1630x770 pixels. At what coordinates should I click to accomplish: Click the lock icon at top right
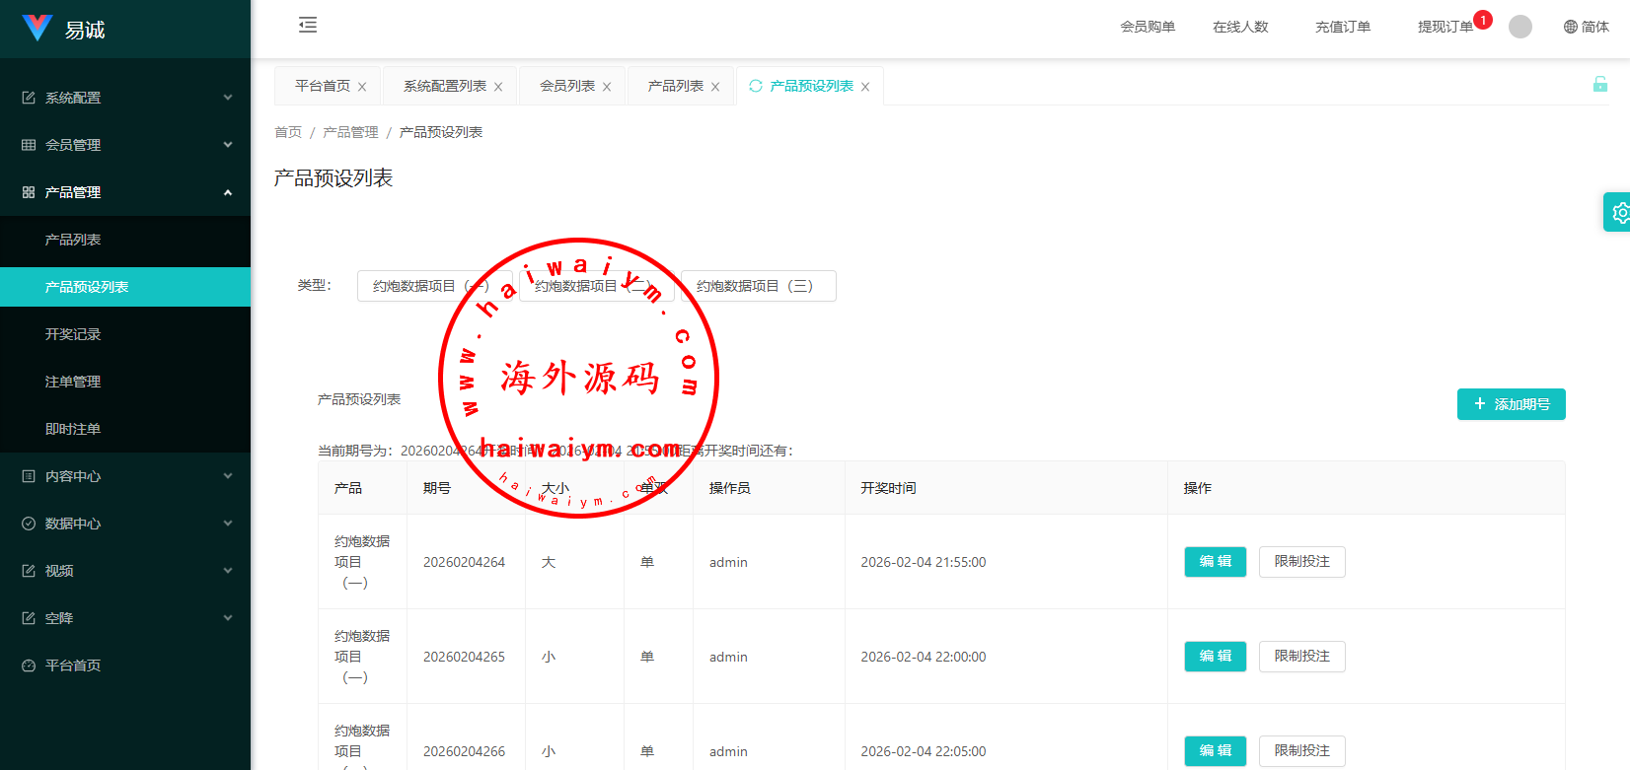pyautogui.click(x=1599, y=85)
